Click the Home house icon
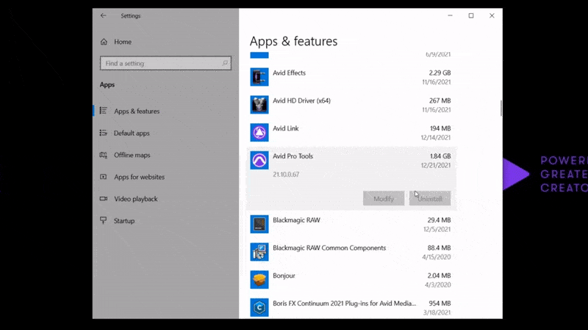588x330 pixels. tap(104, 42)
